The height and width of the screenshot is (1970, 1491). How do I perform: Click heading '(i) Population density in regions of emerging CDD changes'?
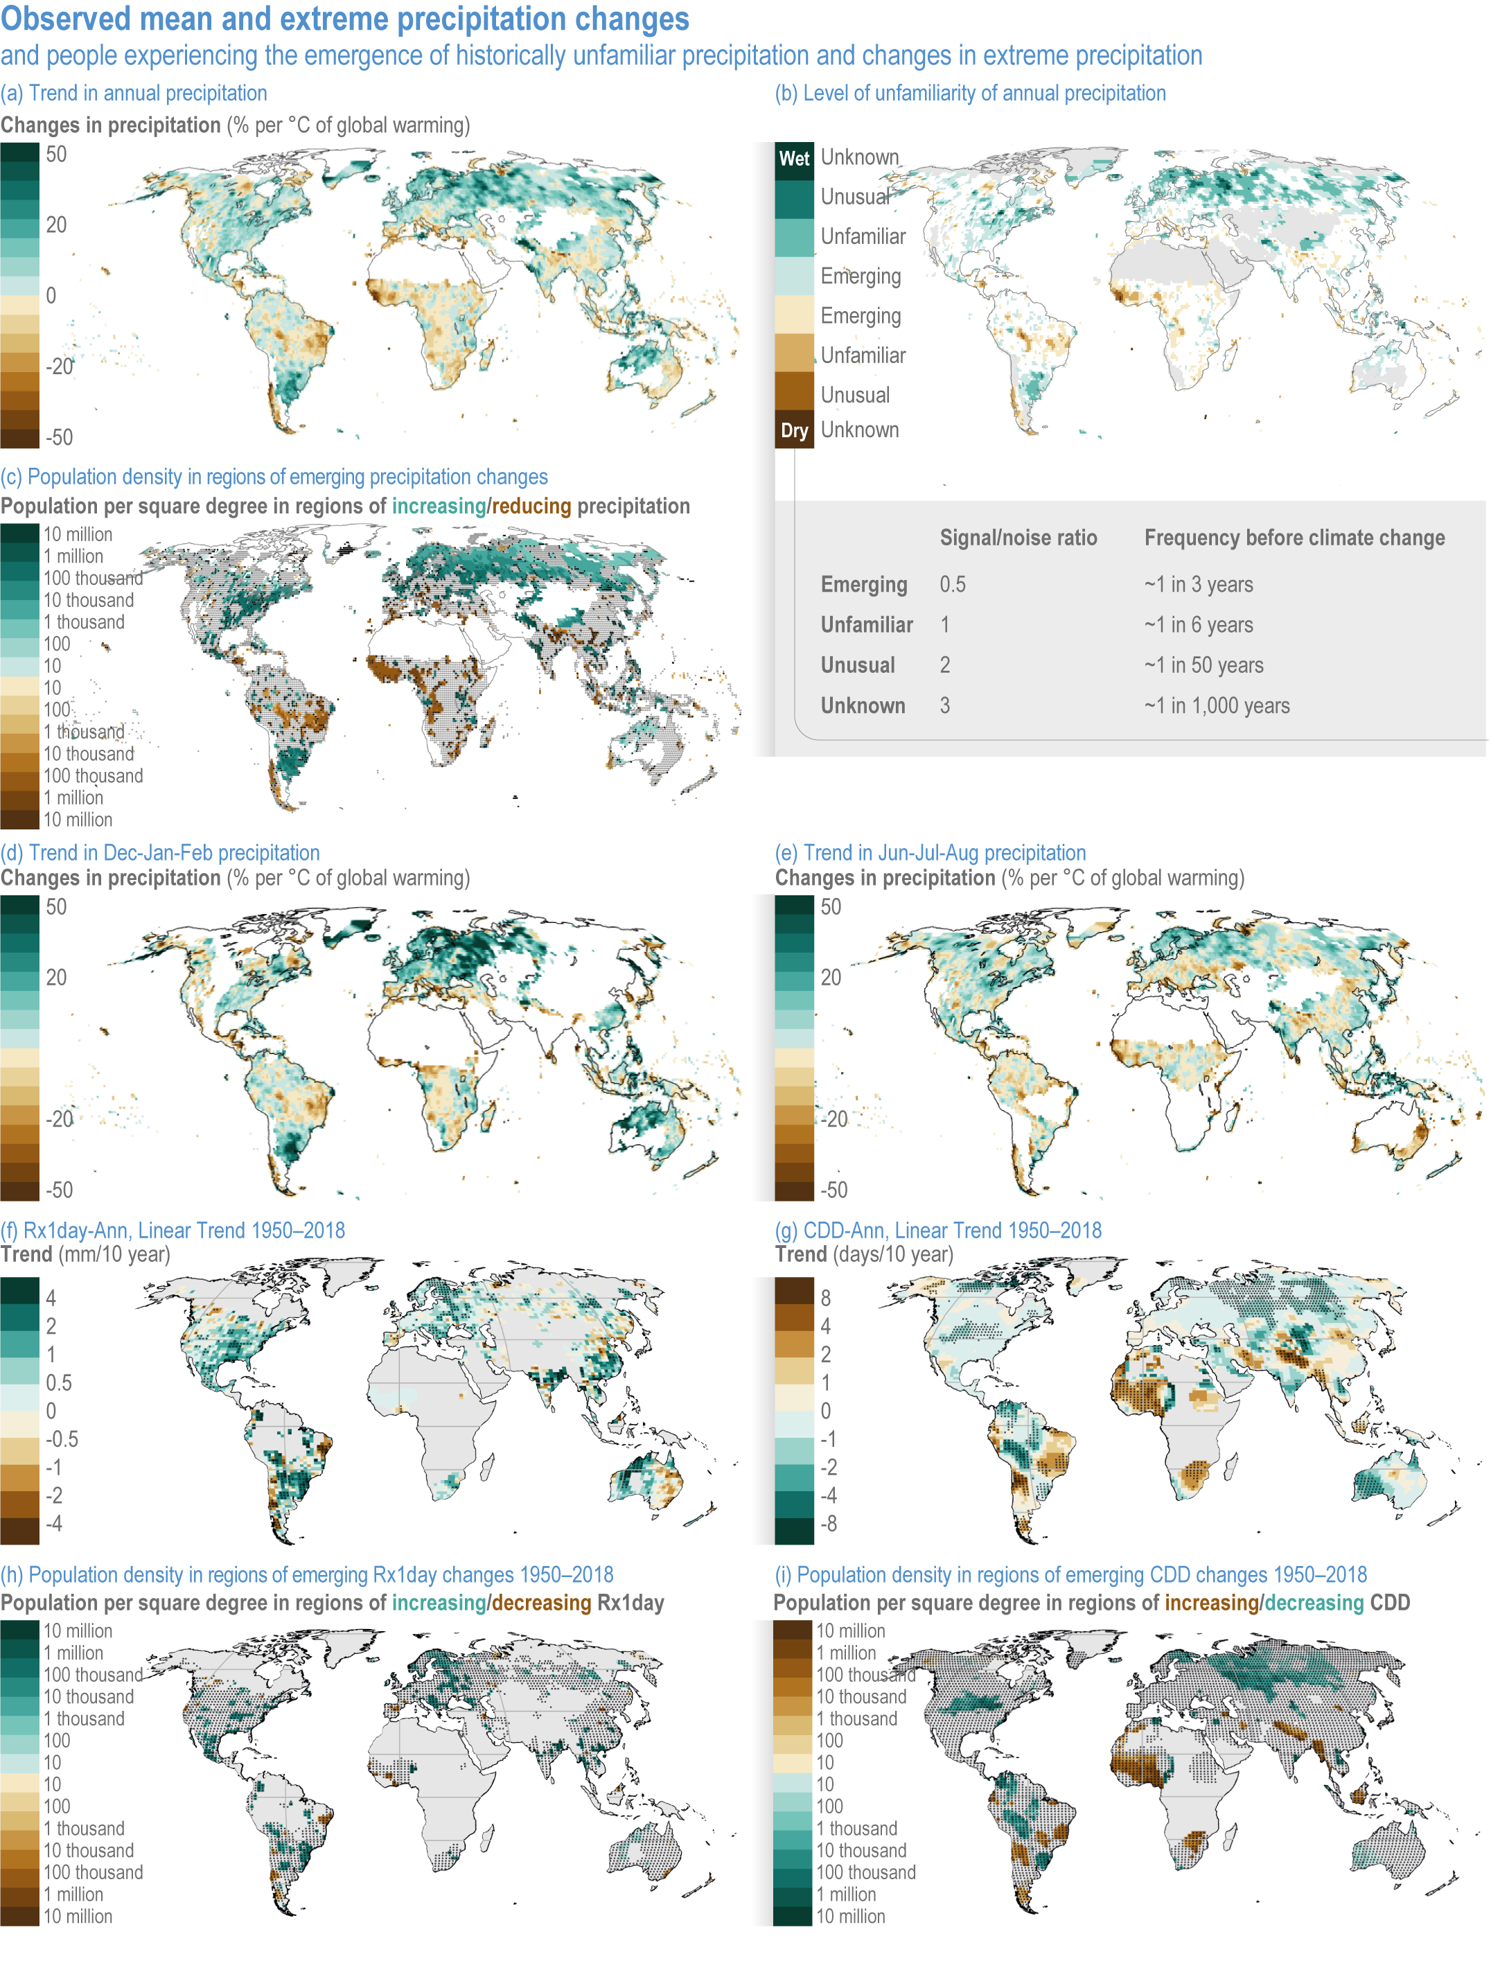(x=1070, y=1574)
